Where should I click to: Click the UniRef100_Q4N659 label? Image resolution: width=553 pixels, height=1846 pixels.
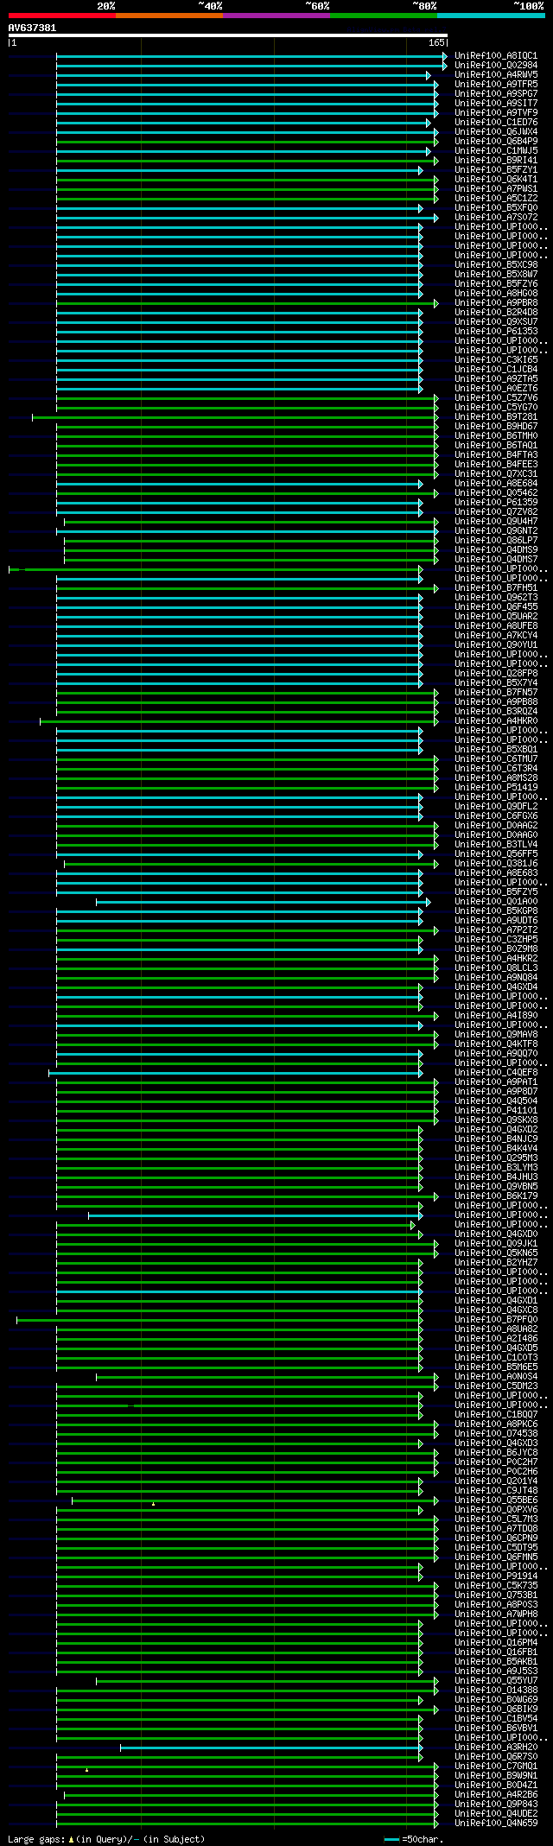(x=496, y=1823)
